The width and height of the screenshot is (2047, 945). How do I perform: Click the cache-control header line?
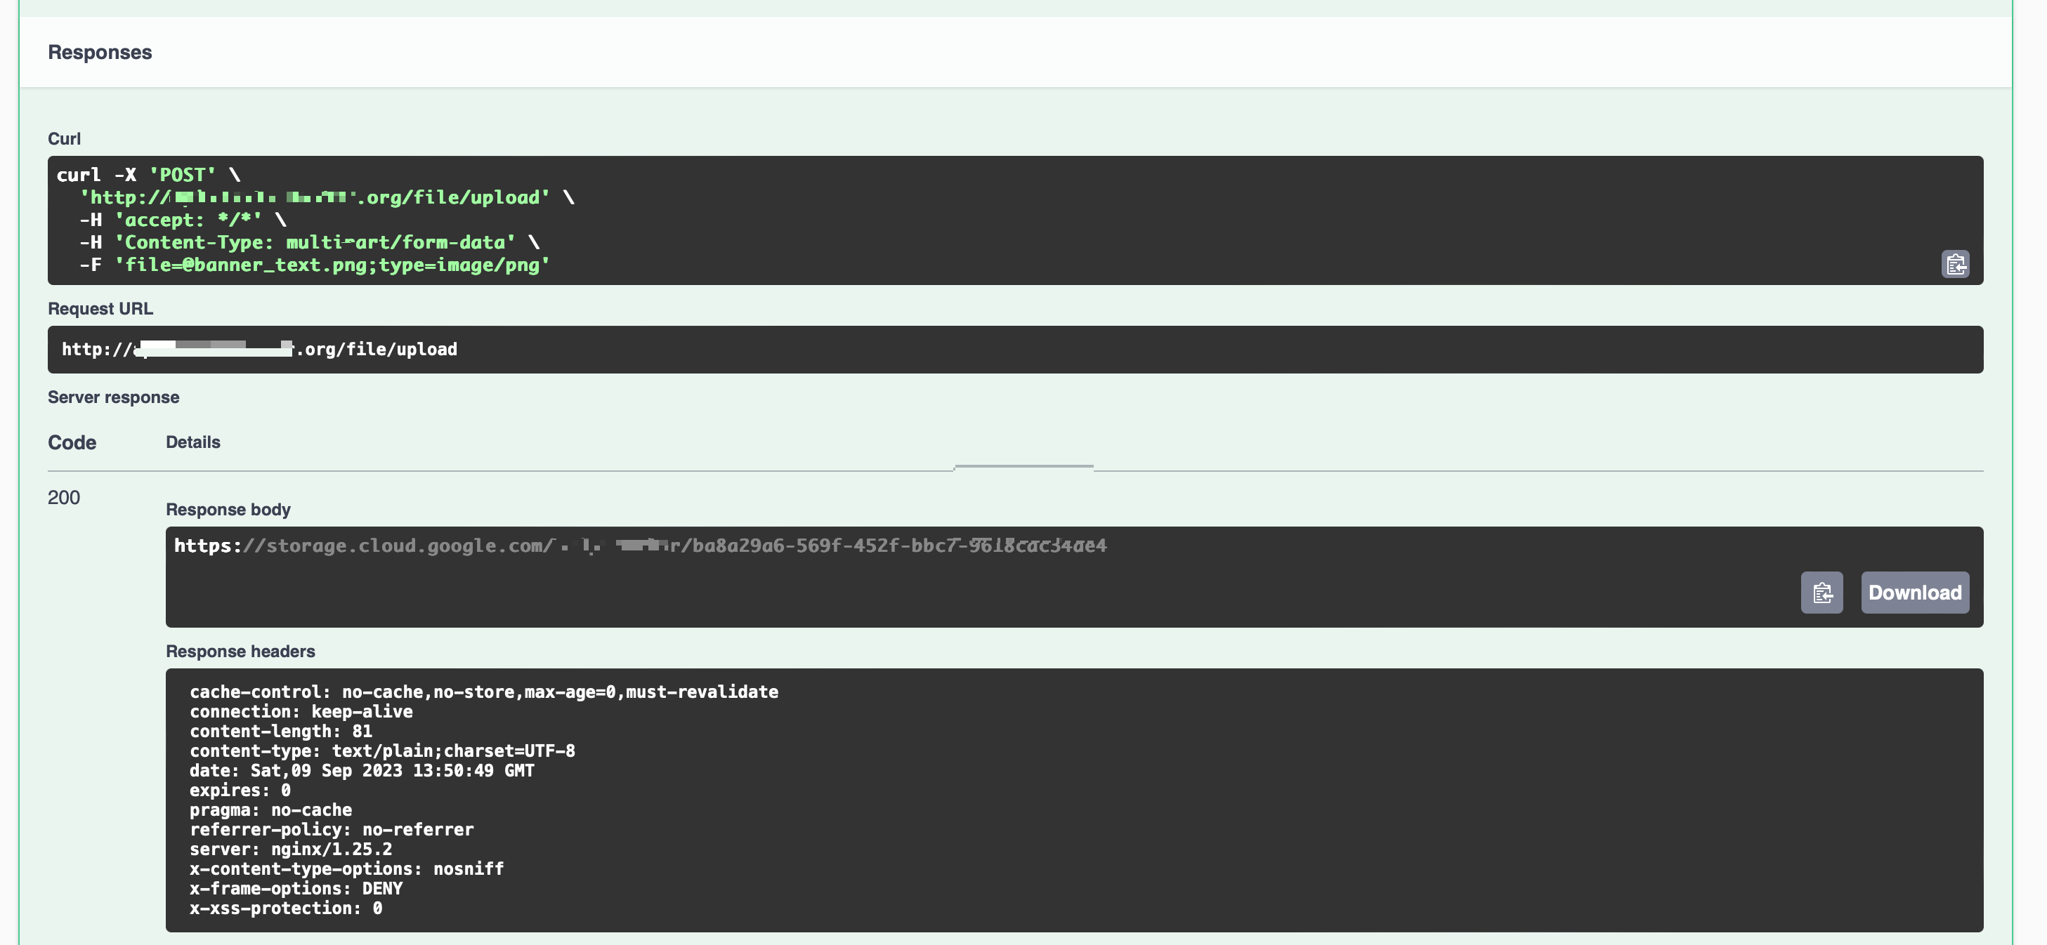tap(483, 692)
